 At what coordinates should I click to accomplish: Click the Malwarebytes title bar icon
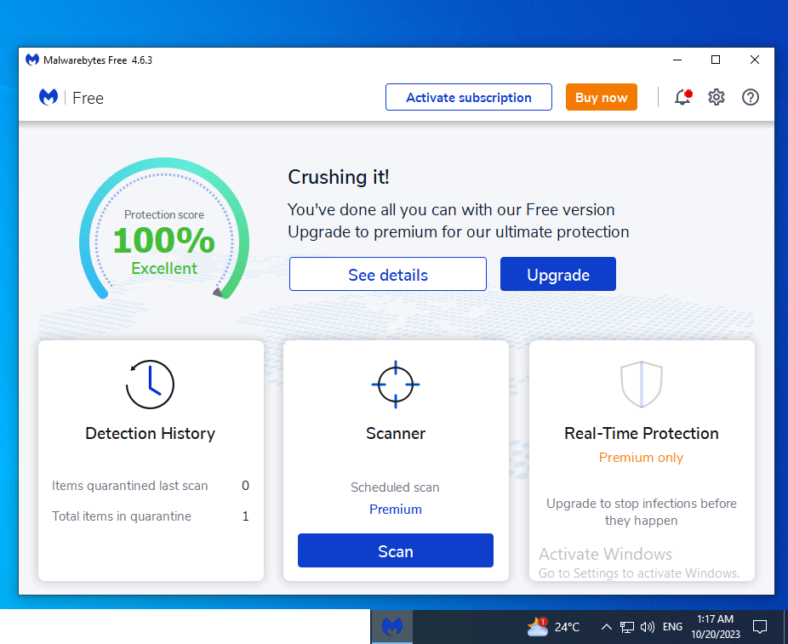(32, 60)
